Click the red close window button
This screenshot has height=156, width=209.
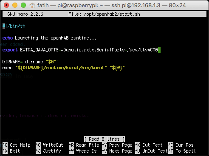tap(6, 5)
